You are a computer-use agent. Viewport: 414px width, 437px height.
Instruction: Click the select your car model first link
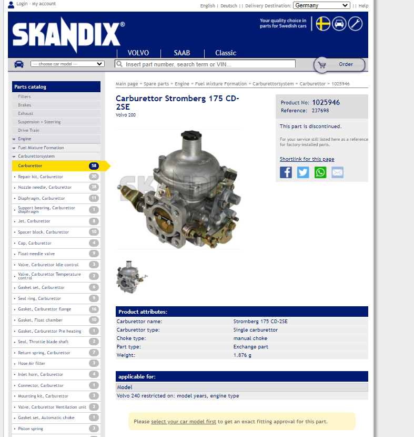(x=183, y=422)
